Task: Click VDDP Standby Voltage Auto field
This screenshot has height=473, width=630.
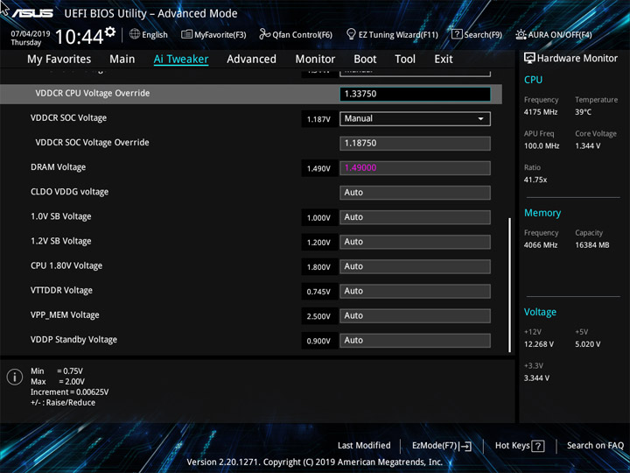Action: [415, 340]
